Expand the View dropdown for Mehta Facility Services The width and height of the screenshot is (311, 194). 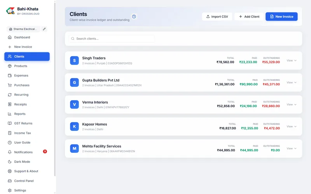291,149
